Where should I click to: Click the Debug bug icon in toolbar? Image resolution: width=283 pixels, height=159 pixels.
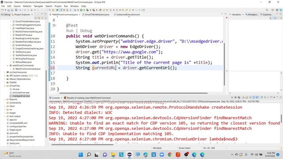click(x=75, y=10)
